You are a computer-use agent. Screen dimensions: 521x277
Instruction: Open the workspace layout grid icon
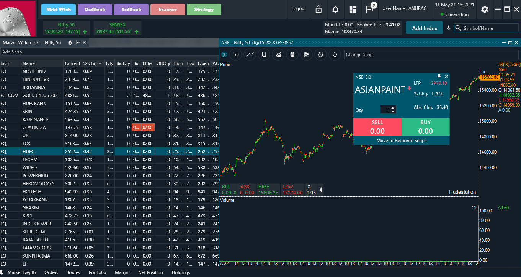click(353, 10)
